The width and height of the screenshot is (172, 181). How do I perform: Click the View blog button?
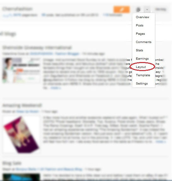pos(161,9)
